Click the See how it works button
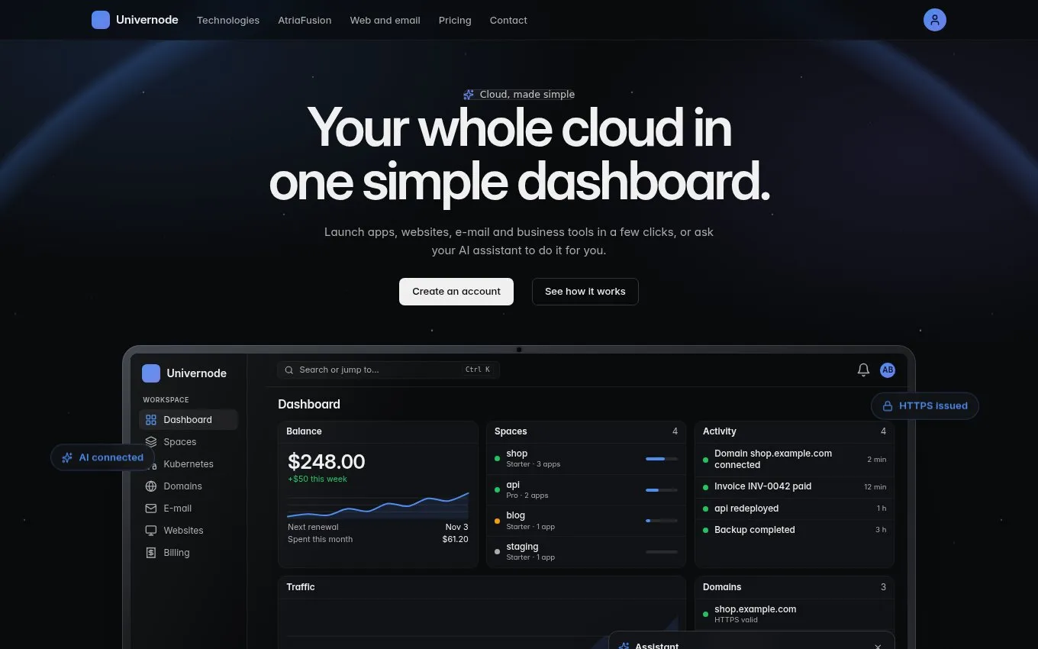This screenshot has height=649, width=1038. pyautogui.click(x=585, y=292)
